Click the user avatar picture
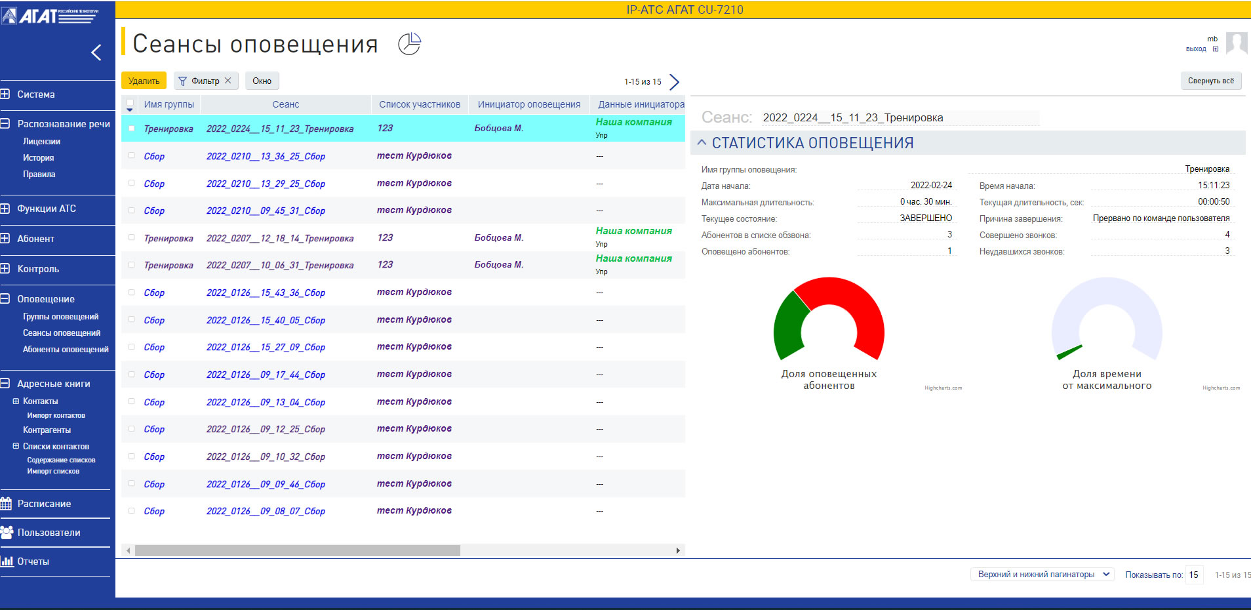The height and width of the screenshot is (610, 1251). point(1237,44)
